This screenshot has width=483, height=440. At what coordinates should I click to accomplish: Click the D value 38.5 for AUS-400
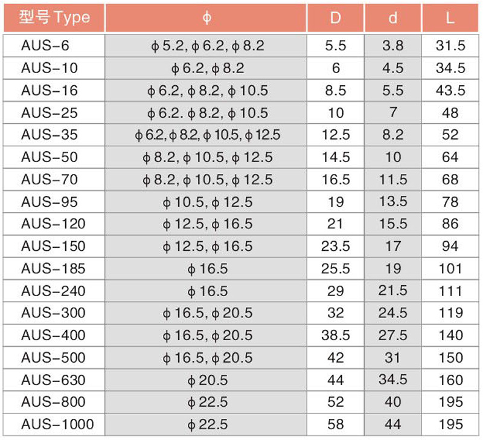click(x=336, y=335)
